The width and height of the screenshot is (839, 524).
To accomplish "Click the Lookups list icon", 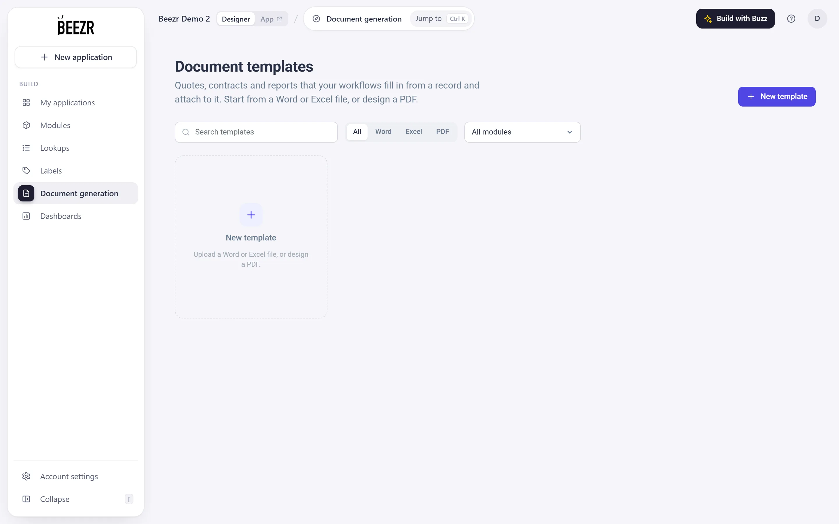I will 26,148.
